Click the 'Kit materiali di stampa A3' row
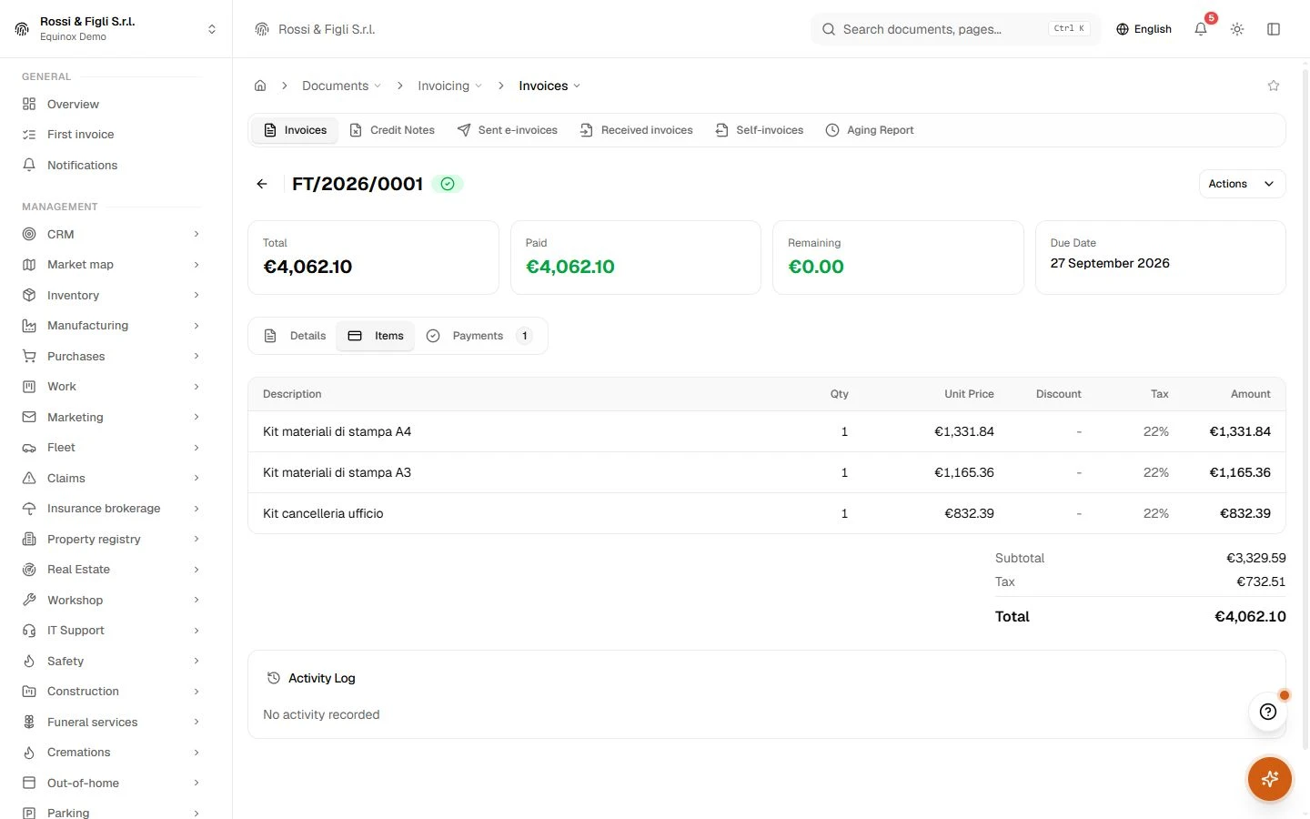This screenshot has height=819, width=1310. (x=767, y=472)
